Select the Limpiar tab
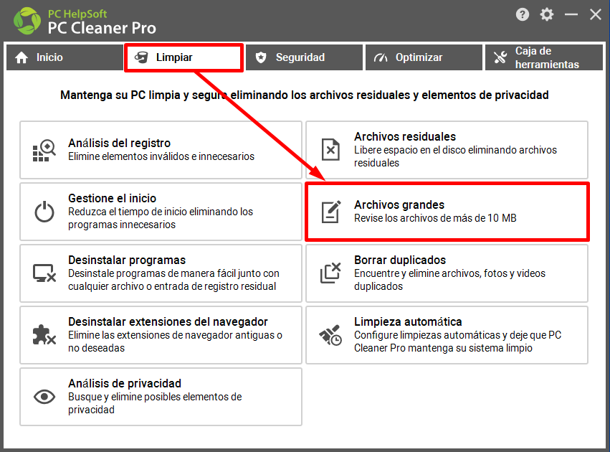Screen dimensions: 610x452 [184, 57]
